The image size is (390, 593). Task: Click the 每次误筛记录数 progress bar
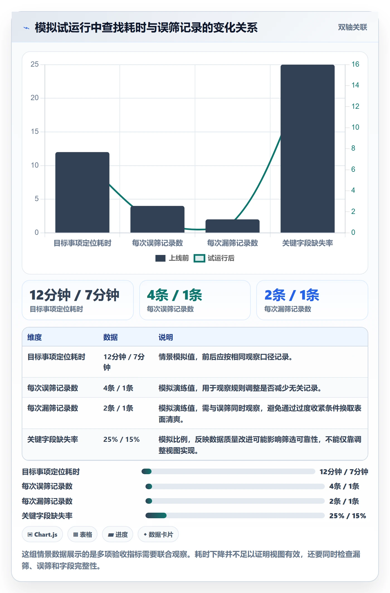point(235,486)
